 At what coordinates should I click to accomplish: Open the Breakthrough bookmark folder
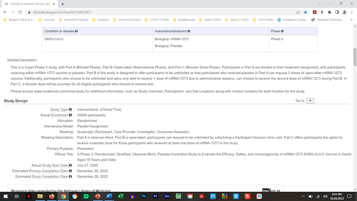coord(184,20)
